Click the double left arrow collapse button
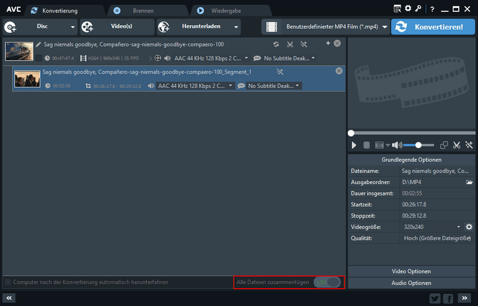 pos(9,298)
